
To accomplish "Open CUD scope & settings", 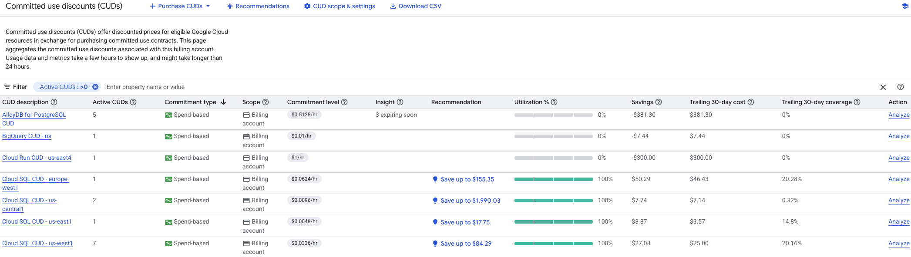I will [x=340, y=6].
